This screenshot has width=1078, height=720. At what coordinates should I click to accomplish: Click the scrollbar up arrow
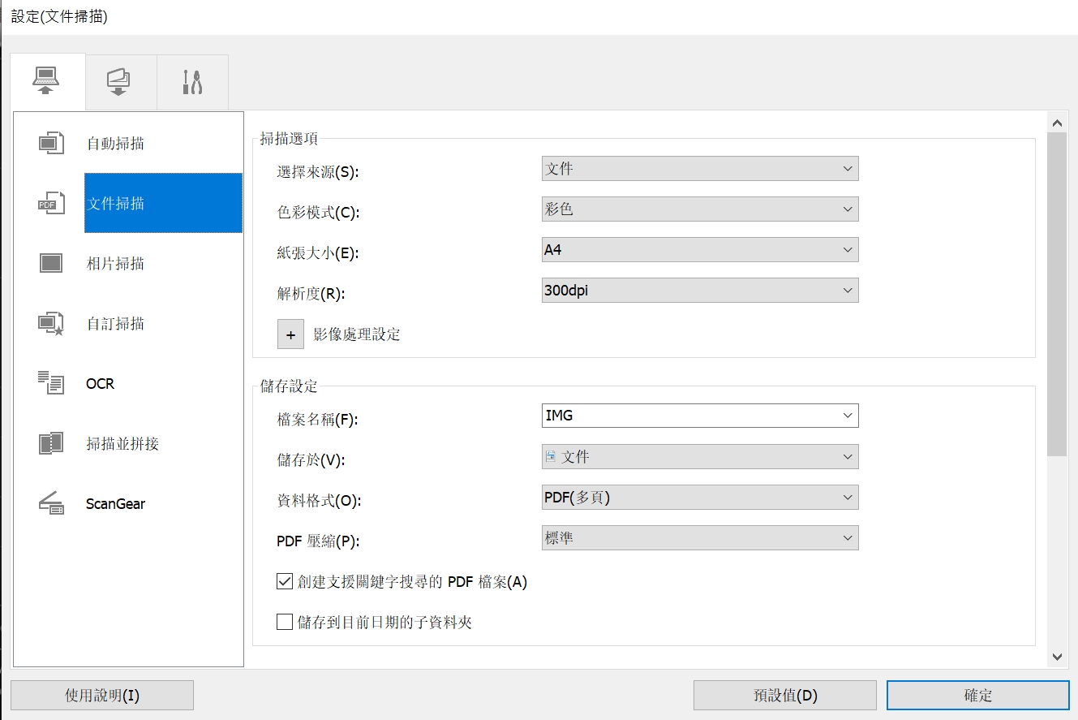point(1057,123)
